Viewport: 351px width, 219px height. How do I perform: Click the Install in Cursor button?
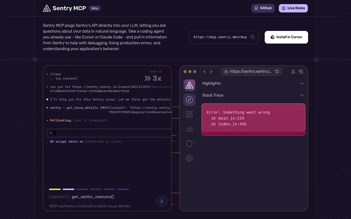point(286,37)
